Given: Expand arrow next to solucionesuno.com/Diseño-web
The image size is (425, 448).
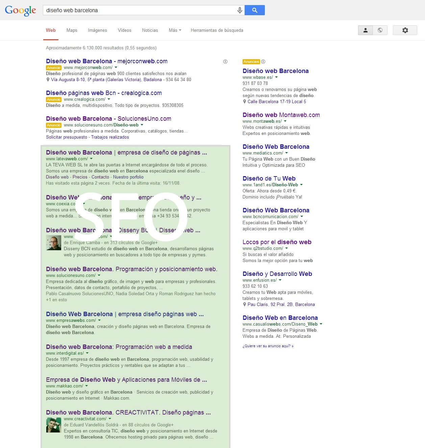Looking at the screenshot, I should [x=142, y=125].
